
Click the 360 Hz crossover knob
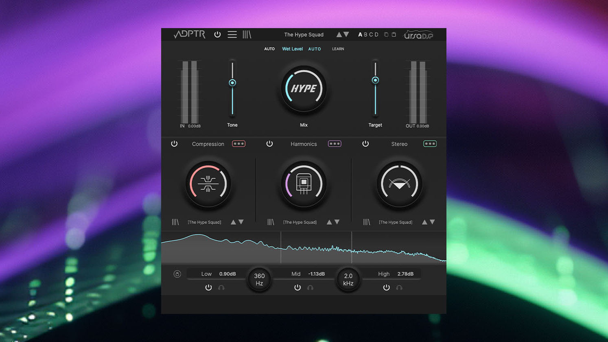coord(259,280)
